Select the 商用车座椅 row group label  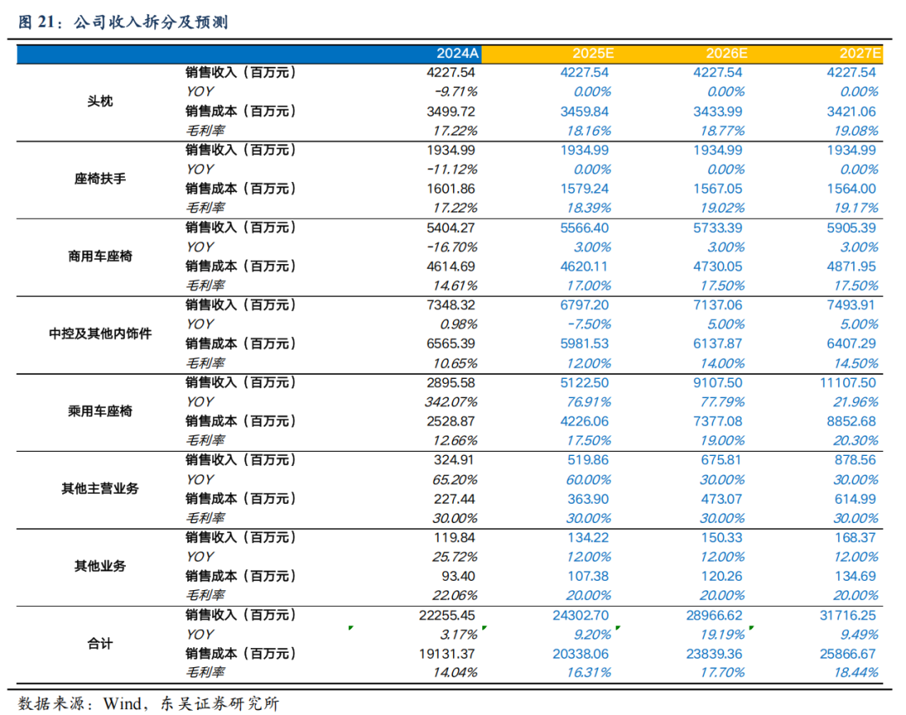coord(100,256)
